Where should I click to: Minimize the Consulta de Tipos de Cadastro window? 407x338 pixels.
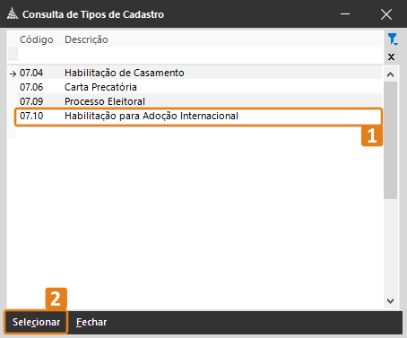pos(345,14)
